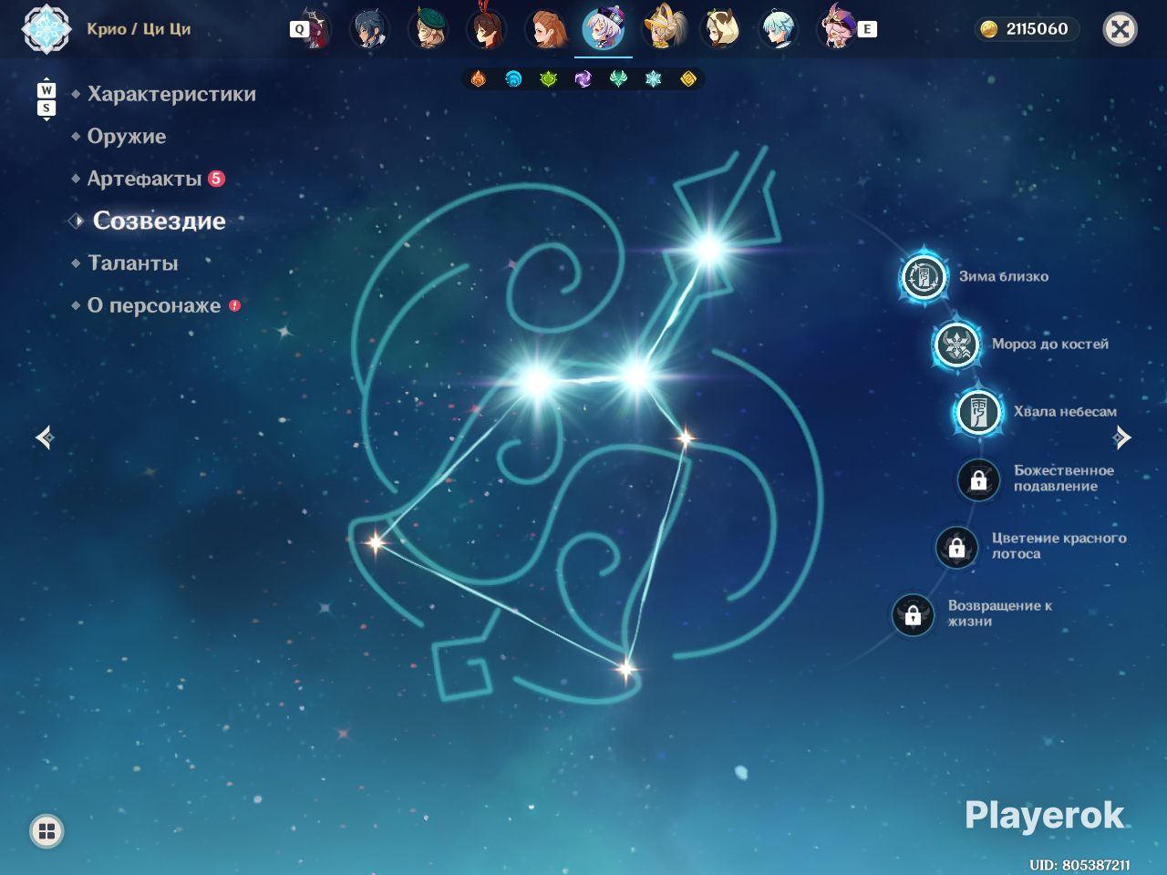The height and width of the screenshot is (875, 1167).
Task: Pick the red-bow brunette character portrait
Action: click(487, 29)
